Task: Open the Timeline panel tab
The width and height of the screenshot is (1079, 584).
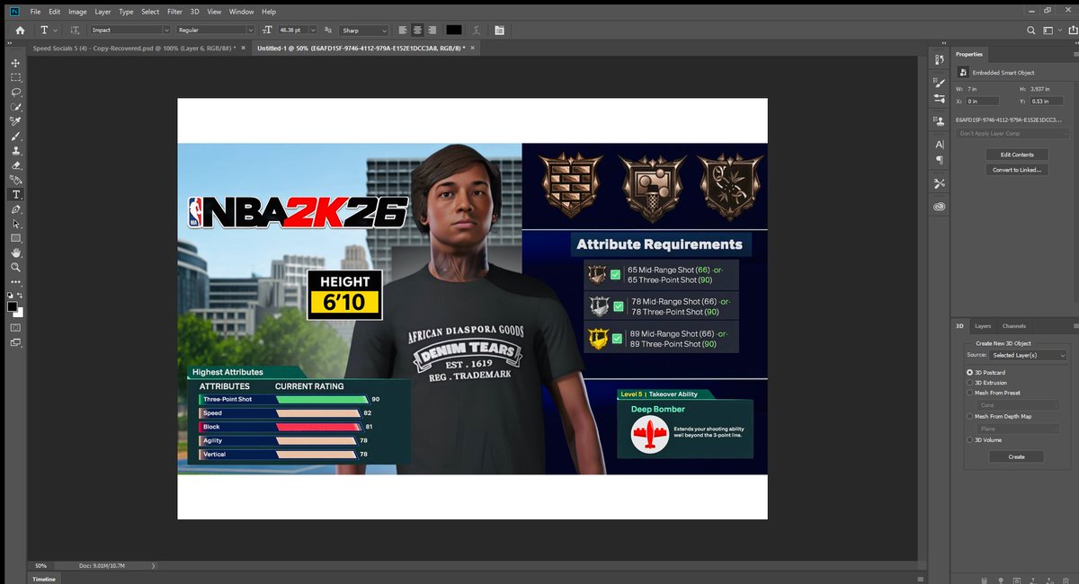Action: [43, 579]
